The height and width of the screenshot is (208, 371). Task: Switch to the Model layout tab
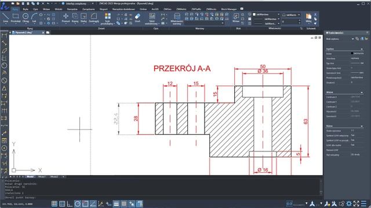tap(30, 177)
